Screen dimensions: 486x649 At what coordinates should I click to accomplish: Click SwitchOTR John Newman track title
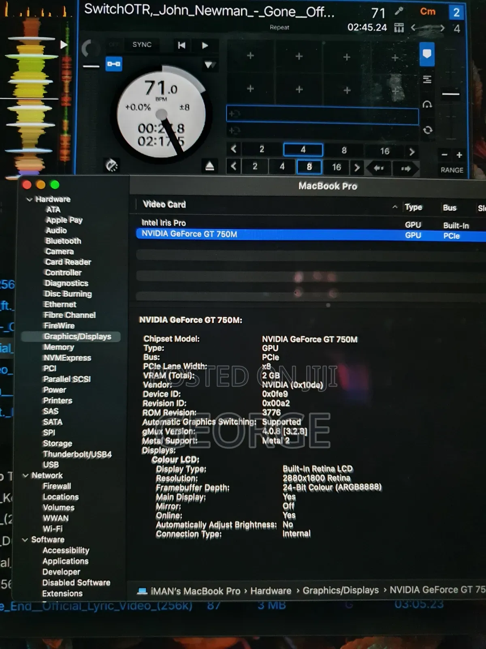[209, 11]
